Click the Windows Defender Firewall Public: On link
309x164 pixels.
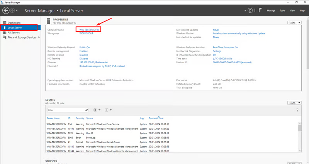pos(85,47)
